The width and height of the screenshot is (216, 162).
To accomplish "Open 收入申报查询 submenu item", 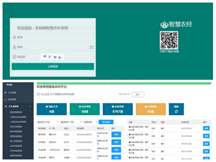I will click(x=16, y=141).
